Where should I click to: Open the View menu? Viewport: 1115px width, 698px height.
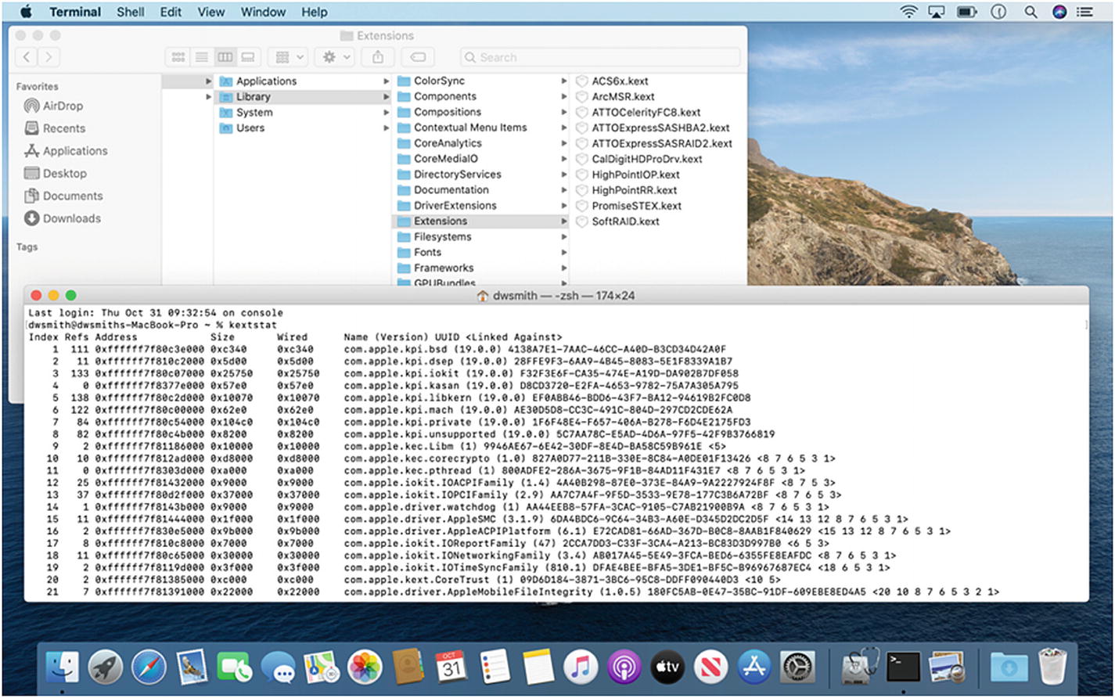(x=211, y=12)
